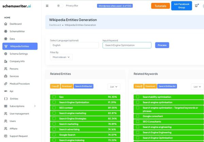Screen dimensions: 204x142
Task: Click the Subscriptions card icon
Action: (x=5, y=106)
